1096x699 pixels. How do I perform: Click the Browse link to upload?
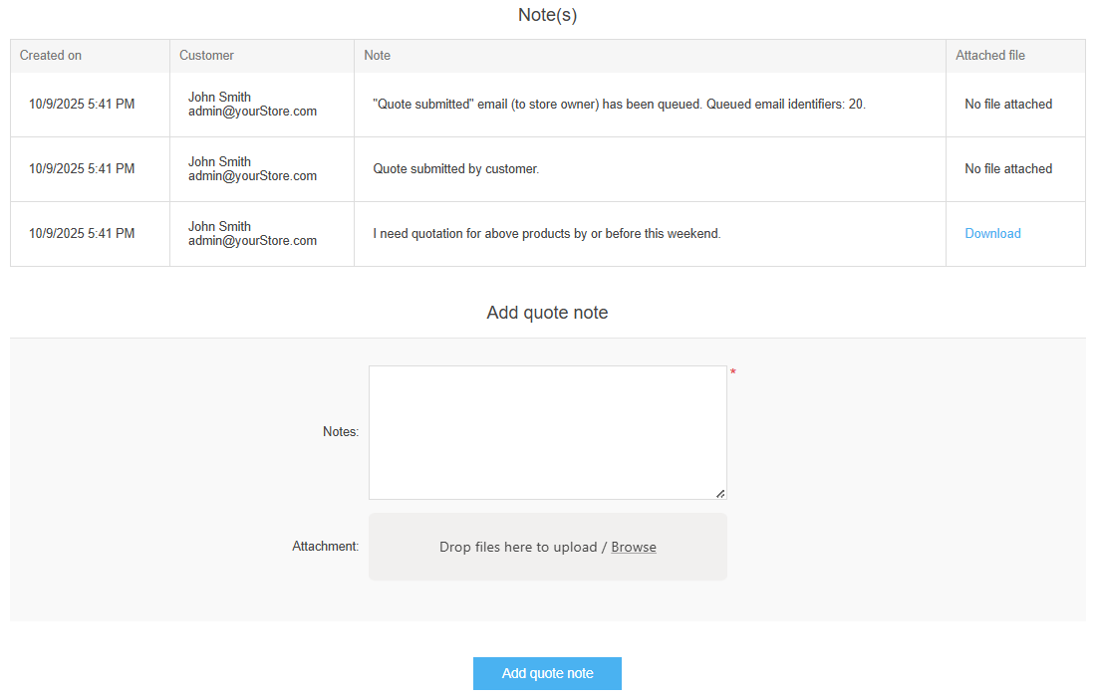(634, 547)
